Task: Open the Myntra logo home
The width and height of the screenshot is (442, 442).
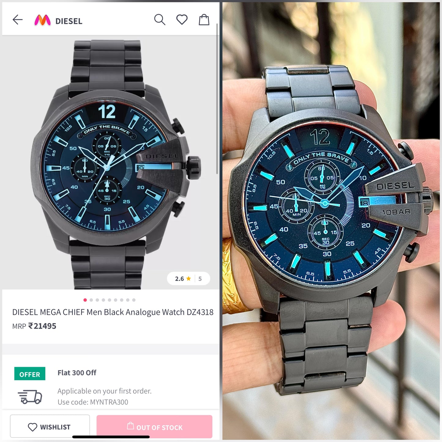Action: click(43, 20)
